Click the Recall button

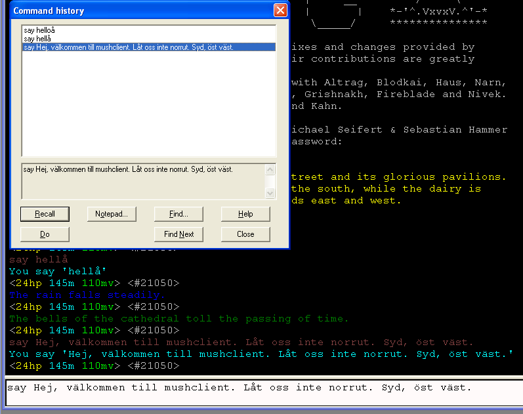point(45,214)
